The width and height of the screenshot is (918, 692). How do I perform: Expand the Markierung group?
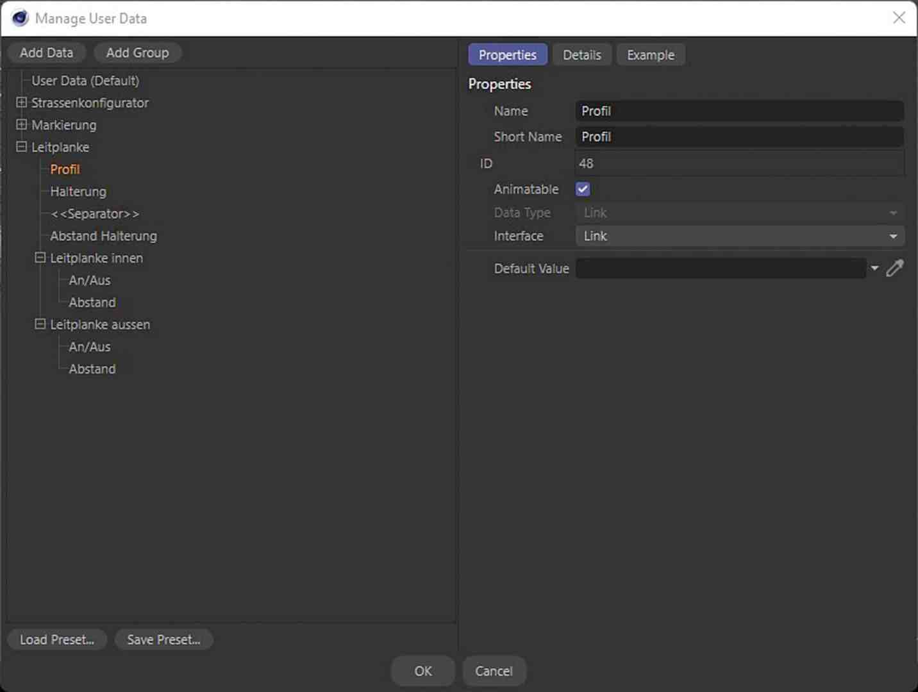[22, 125]
